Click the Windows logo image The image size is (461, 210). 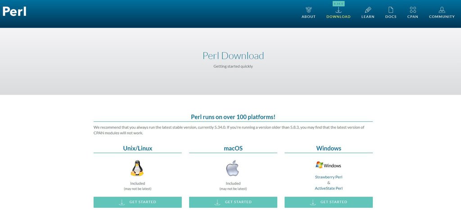(x=328, y=165)
